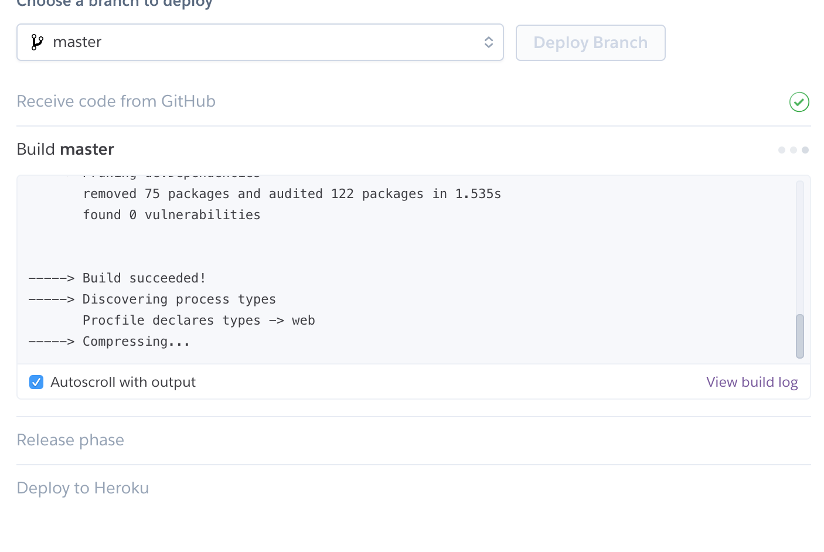This screenshot has width=824, height=552.
Task: Open the master branch dropdown
Action: pos(260,42)
